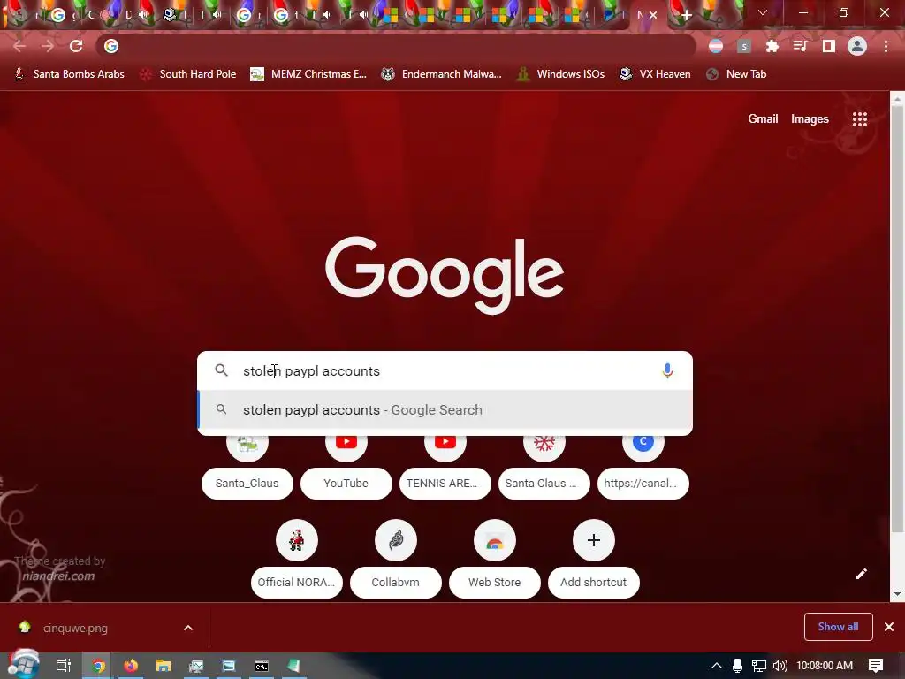This screenshot has width=905, height=679.
Task: Click the scrollbar down arrow
Action: click(x=897, y=594)
